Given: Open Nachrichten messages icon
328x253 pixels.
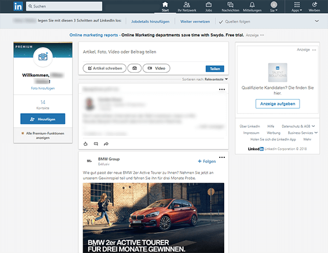Looking at the screenshot, I should point(230,7).
